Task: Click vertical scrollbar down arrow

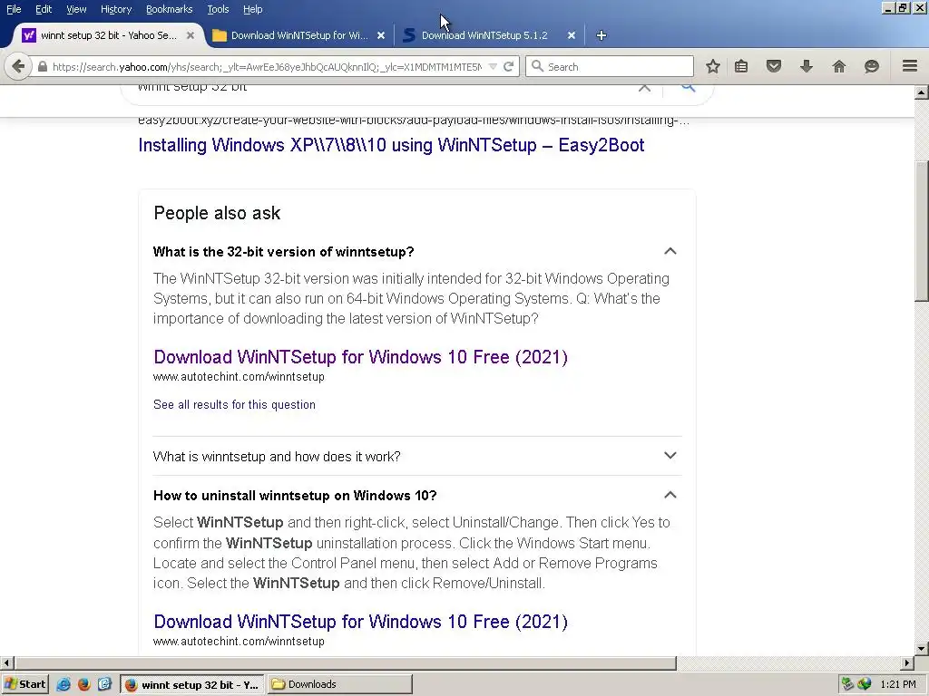Action: pyautogui.click(x=922, y=648)
